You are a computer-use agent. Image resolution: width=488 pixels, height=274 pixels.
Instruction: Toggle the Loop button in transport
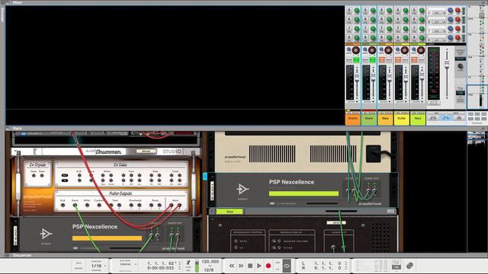point(287,266)
